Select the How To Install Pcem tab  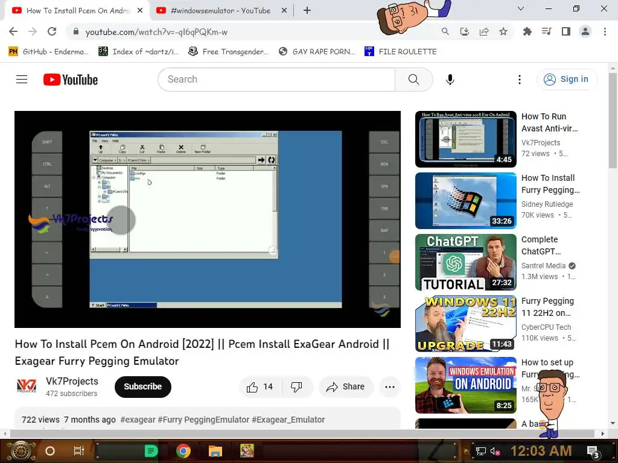pyautogui.click(x=78, y=11)
